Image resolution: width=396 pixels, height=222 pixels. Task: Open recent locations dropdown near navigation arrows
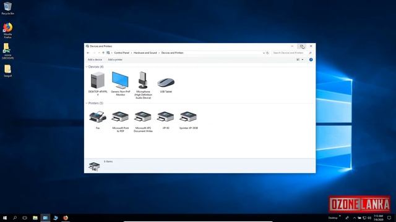tap(99, 53)
